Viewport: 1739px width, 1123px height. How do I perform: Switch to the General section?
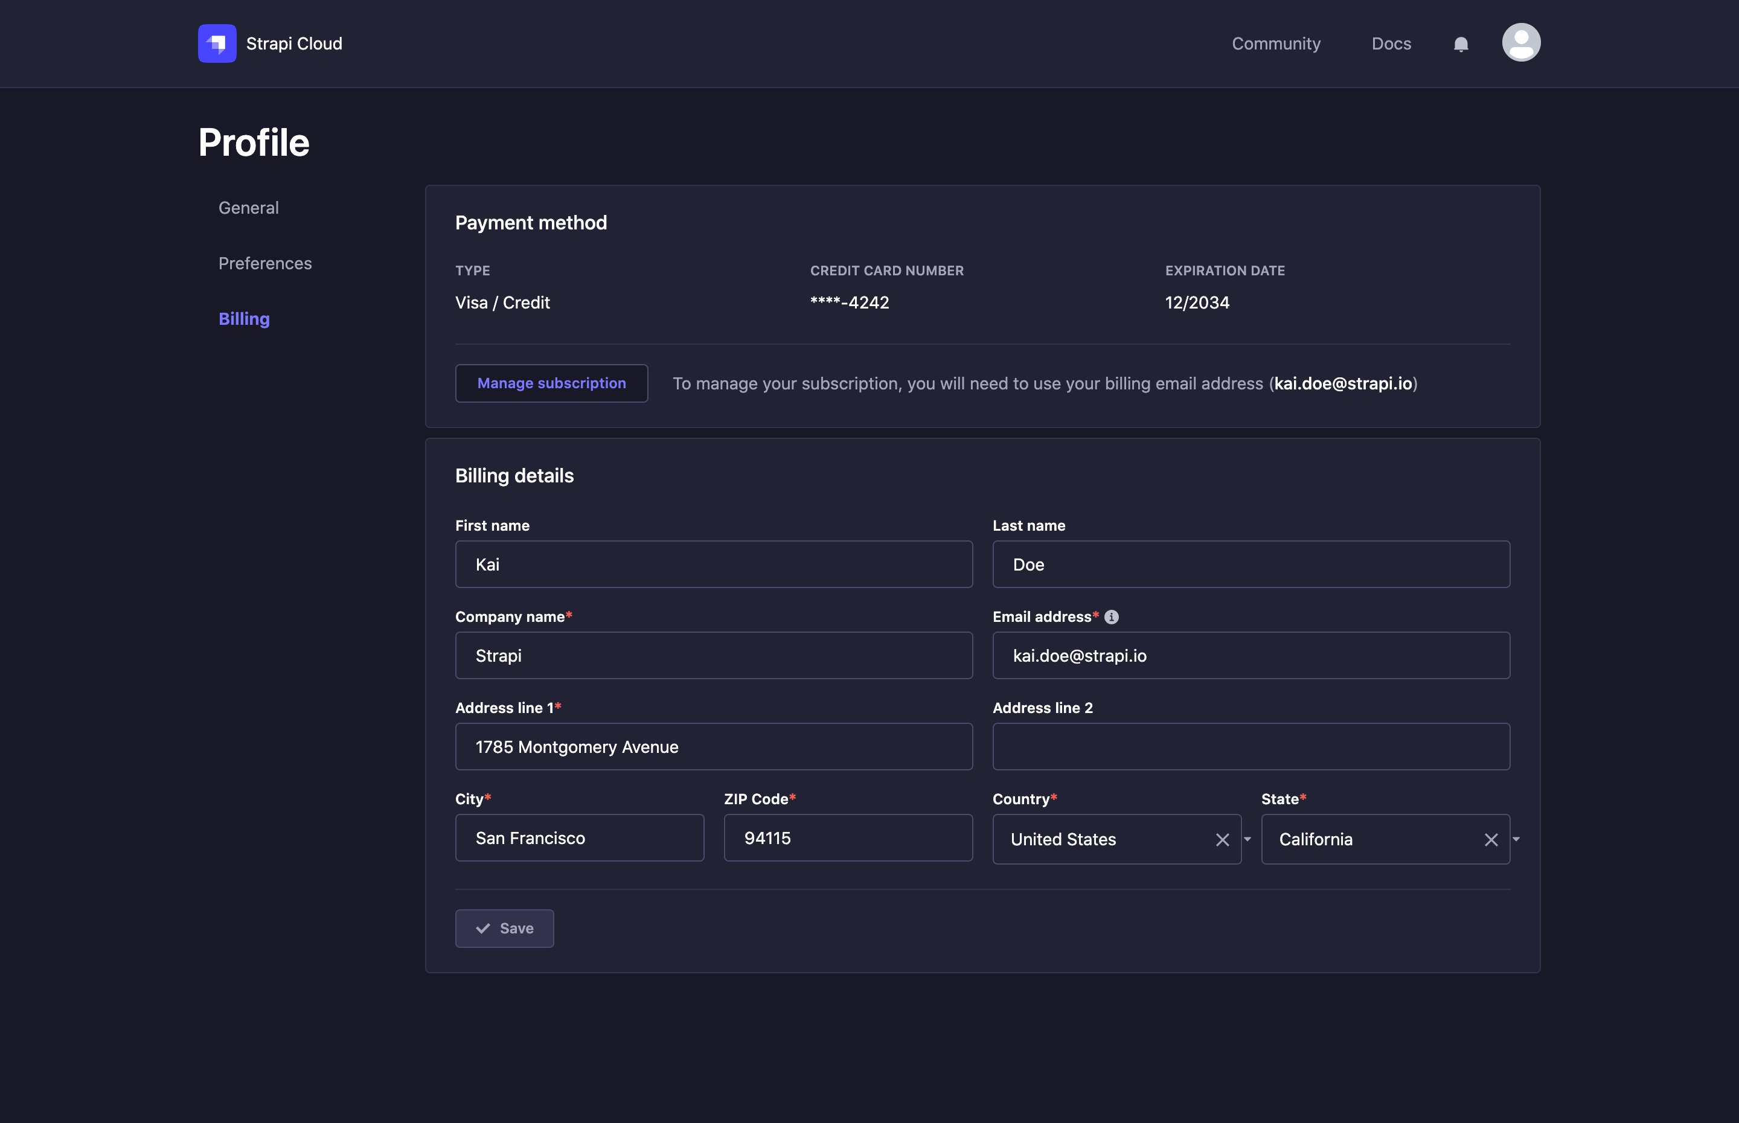pyautogui.click(x=248, y=208)
